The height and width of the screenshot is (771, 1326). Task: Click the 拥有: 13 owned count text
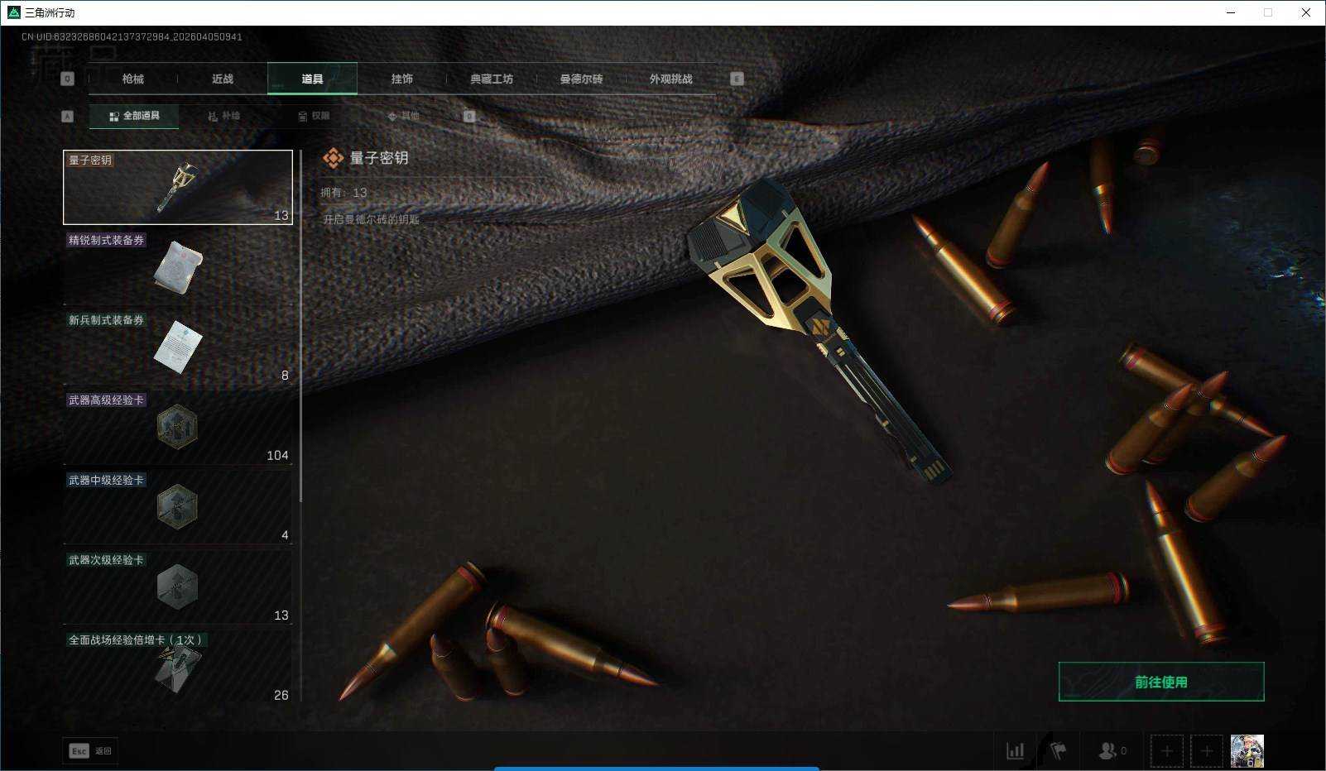(x=344, y=193)
